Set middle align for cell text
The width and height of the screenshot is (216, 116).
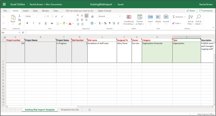click(82, 15)
